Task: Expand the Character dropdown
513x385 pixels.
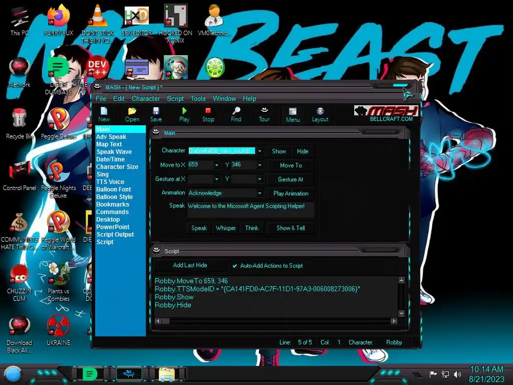Action: 260,151
